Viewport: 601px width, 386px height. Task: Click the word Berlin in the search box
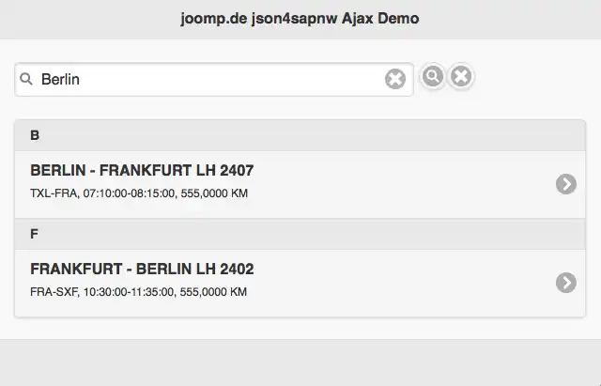point(60,80)
